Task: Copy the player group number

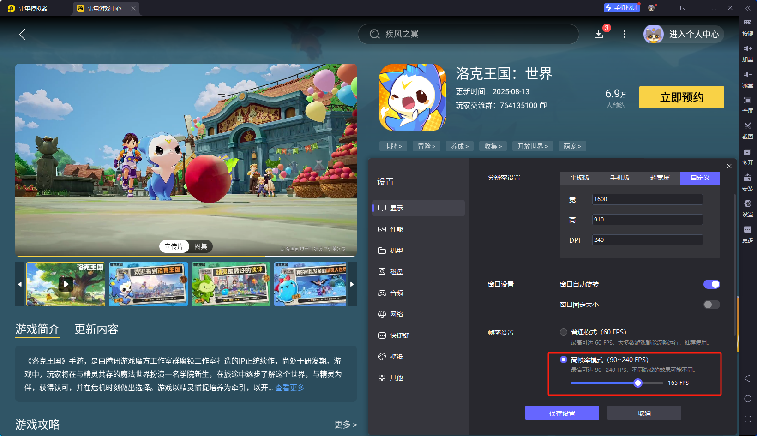Action: [543, 106]
